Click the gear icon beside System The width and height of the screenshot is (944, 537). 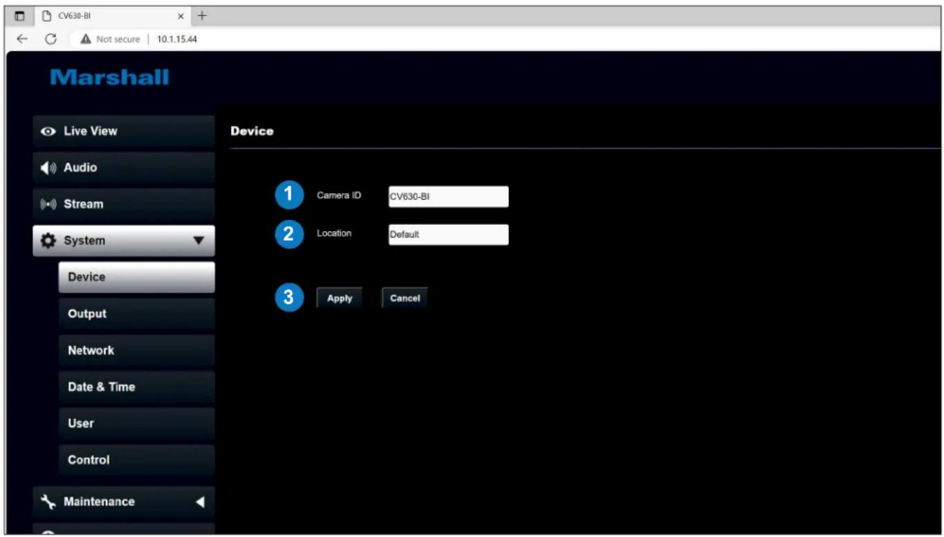pos(49,241)
